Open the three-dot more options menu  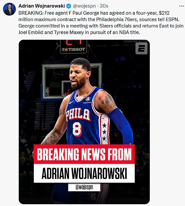[x=182, y=6]
